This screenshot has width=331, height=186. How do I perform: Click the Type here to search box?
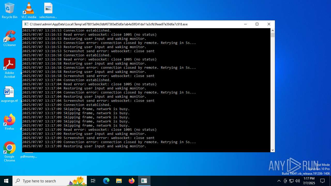tap(50, 181)
